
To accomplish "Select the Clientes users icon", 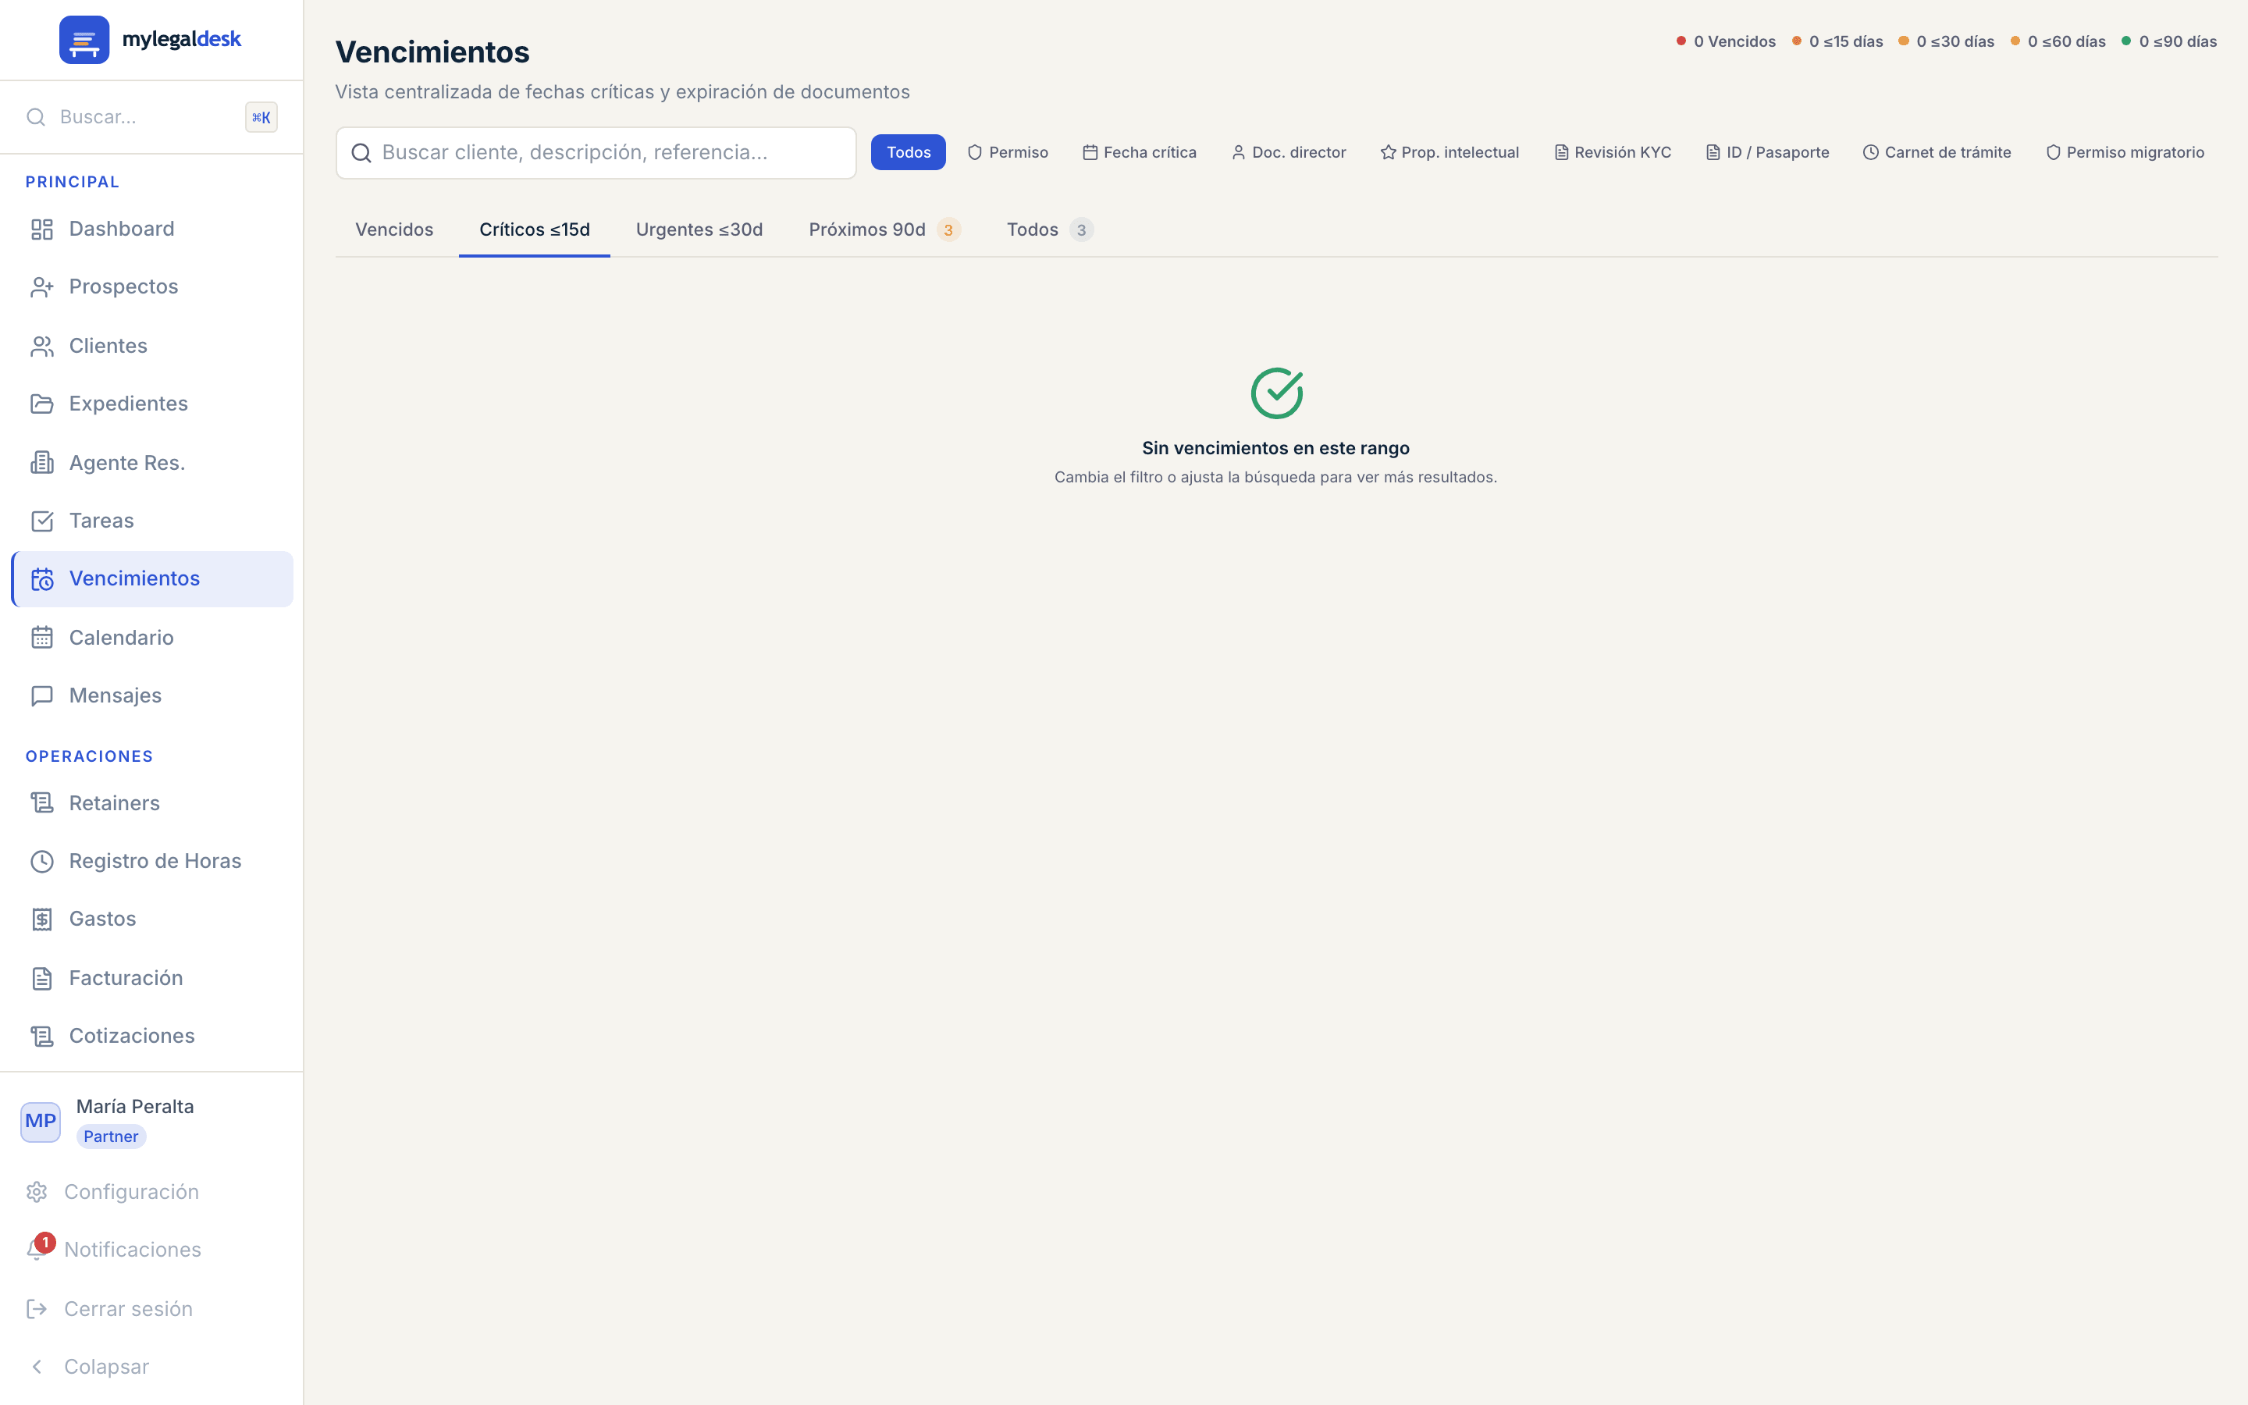I will (42, 346).
